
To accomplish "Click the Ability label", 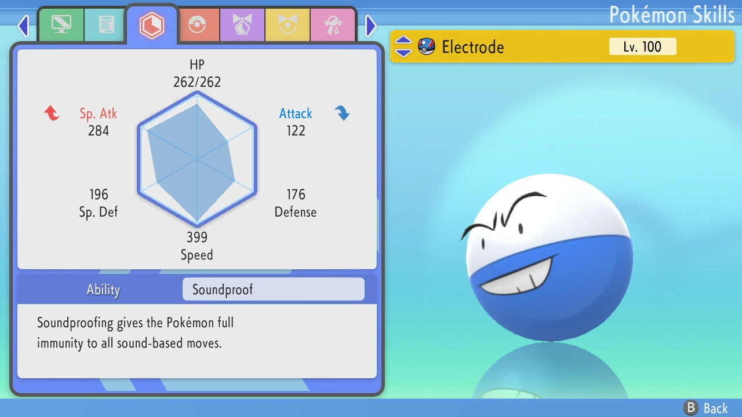I will (x=103, y=290).
